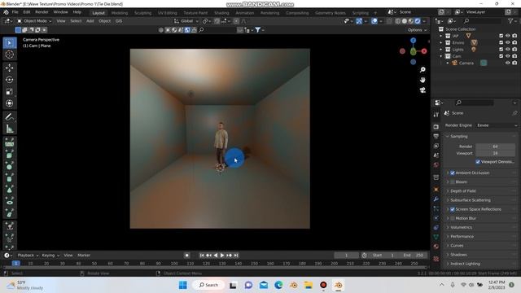
Task: Click the outliner filter funnel icon
Action: coord(510,21)
